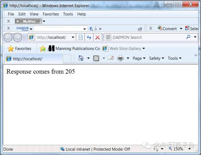Expand the command bar overflow chevron
Screen dimensions: 201x155
[196, 55]
